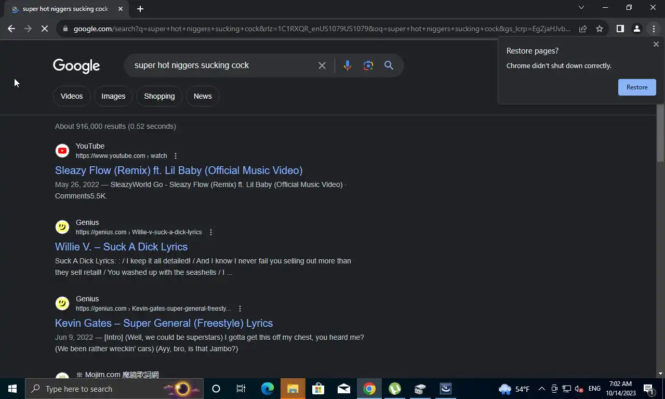Filter results by News
This screenshot has width=665, height=399.
[203, 96]
